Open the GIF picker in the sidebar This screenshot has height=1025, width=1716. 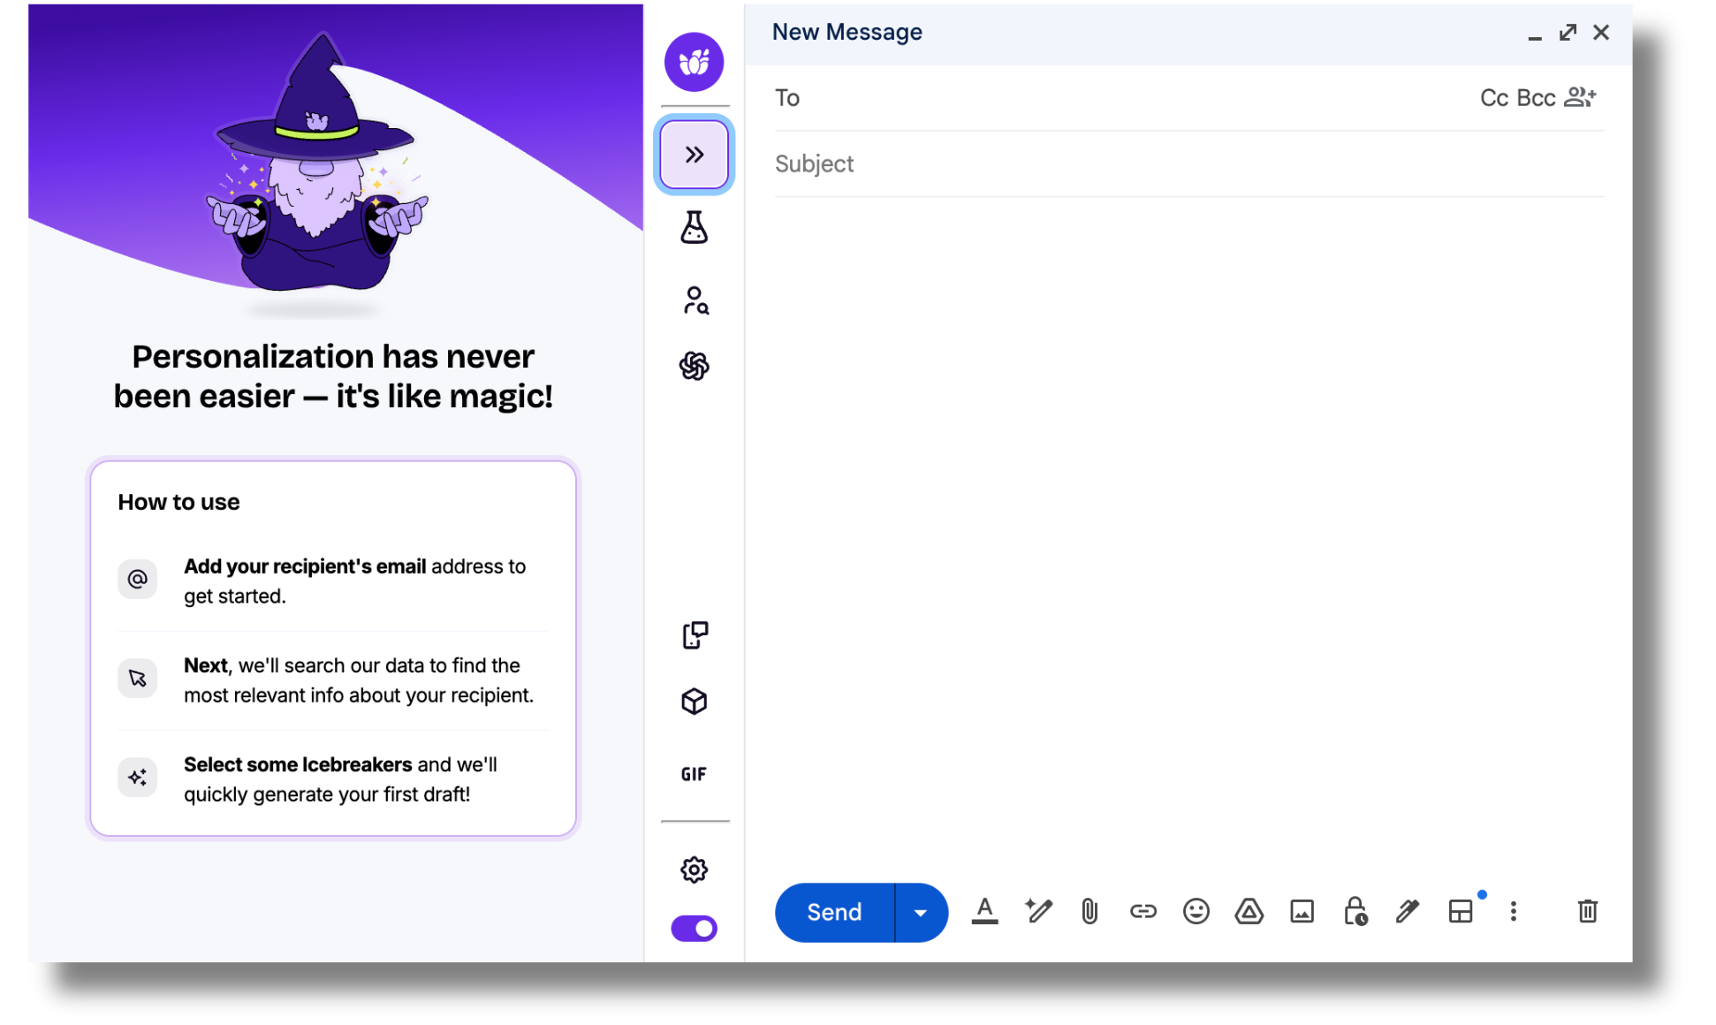point(694,774)
